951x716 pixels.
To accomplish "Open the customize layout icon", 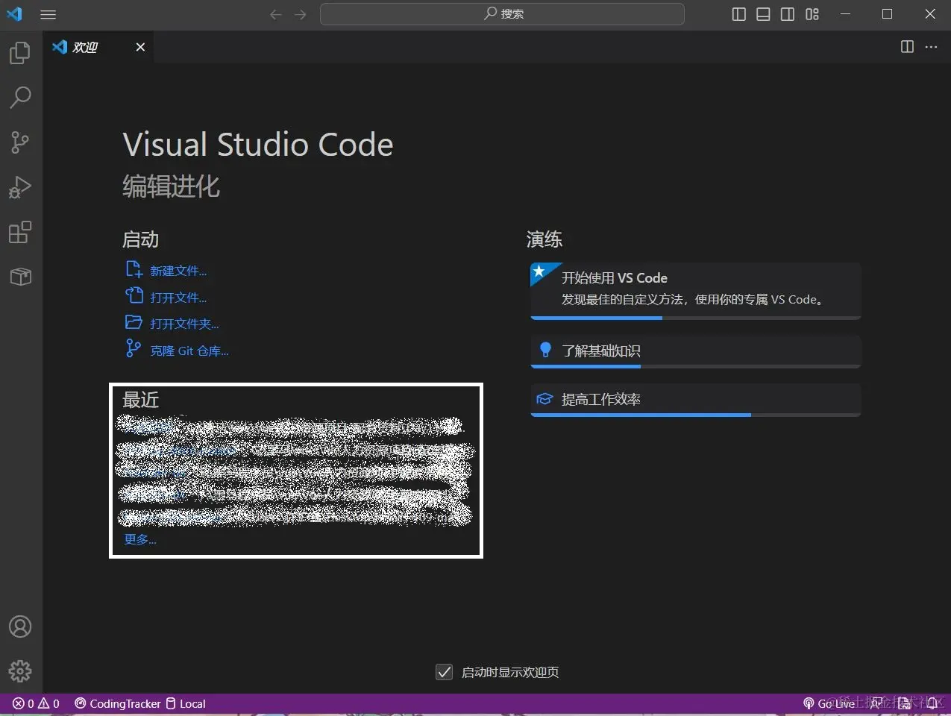I will [x=812, y=14].
